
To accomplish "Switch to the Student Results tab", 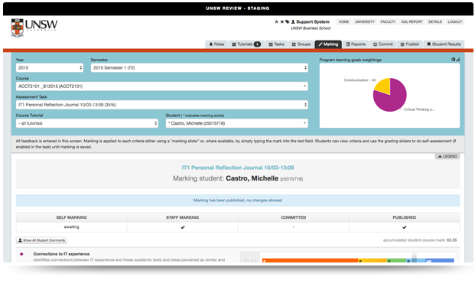I will pos(444,44).
